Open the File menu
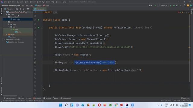 (x=5, y=2)
